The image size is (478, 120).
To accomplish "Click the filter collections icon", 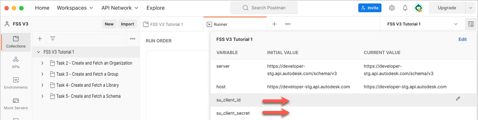I will click(x=53, y=39).
